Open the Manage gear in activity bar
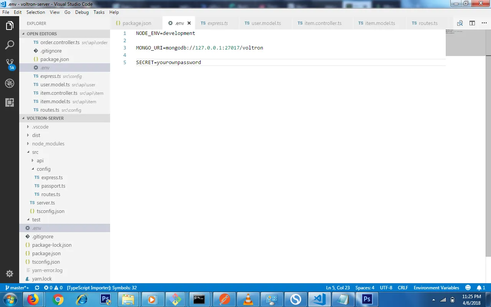This screenshot has height=307, width=491. [10, 274]
